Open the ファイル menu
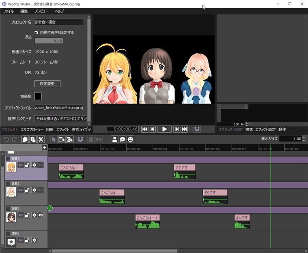This screenshot has height=253, width=308. [x=8, y=11]
